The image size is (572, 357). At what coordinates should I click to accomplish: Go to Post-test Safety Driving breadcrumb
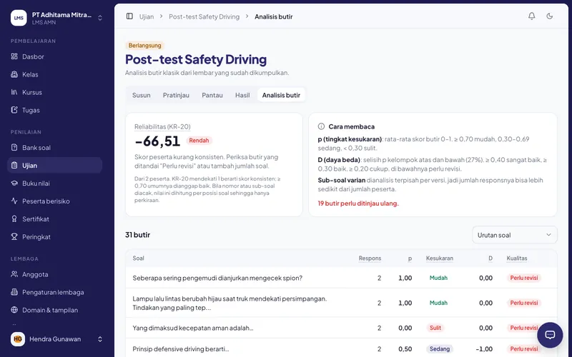pos(204,16)
